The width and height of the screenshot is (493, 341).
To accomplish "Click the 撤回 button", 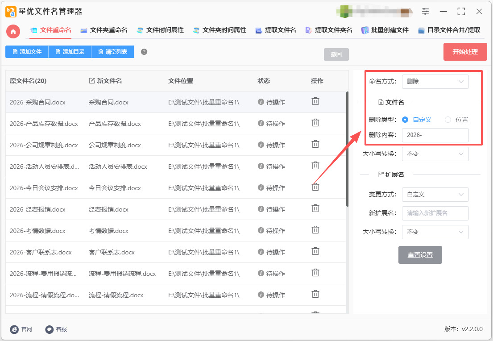I will [336, 54].
